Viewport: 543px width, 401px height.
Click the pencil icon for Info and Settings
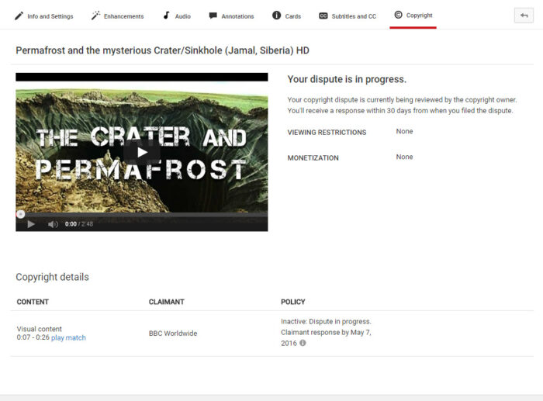(19, 16)
